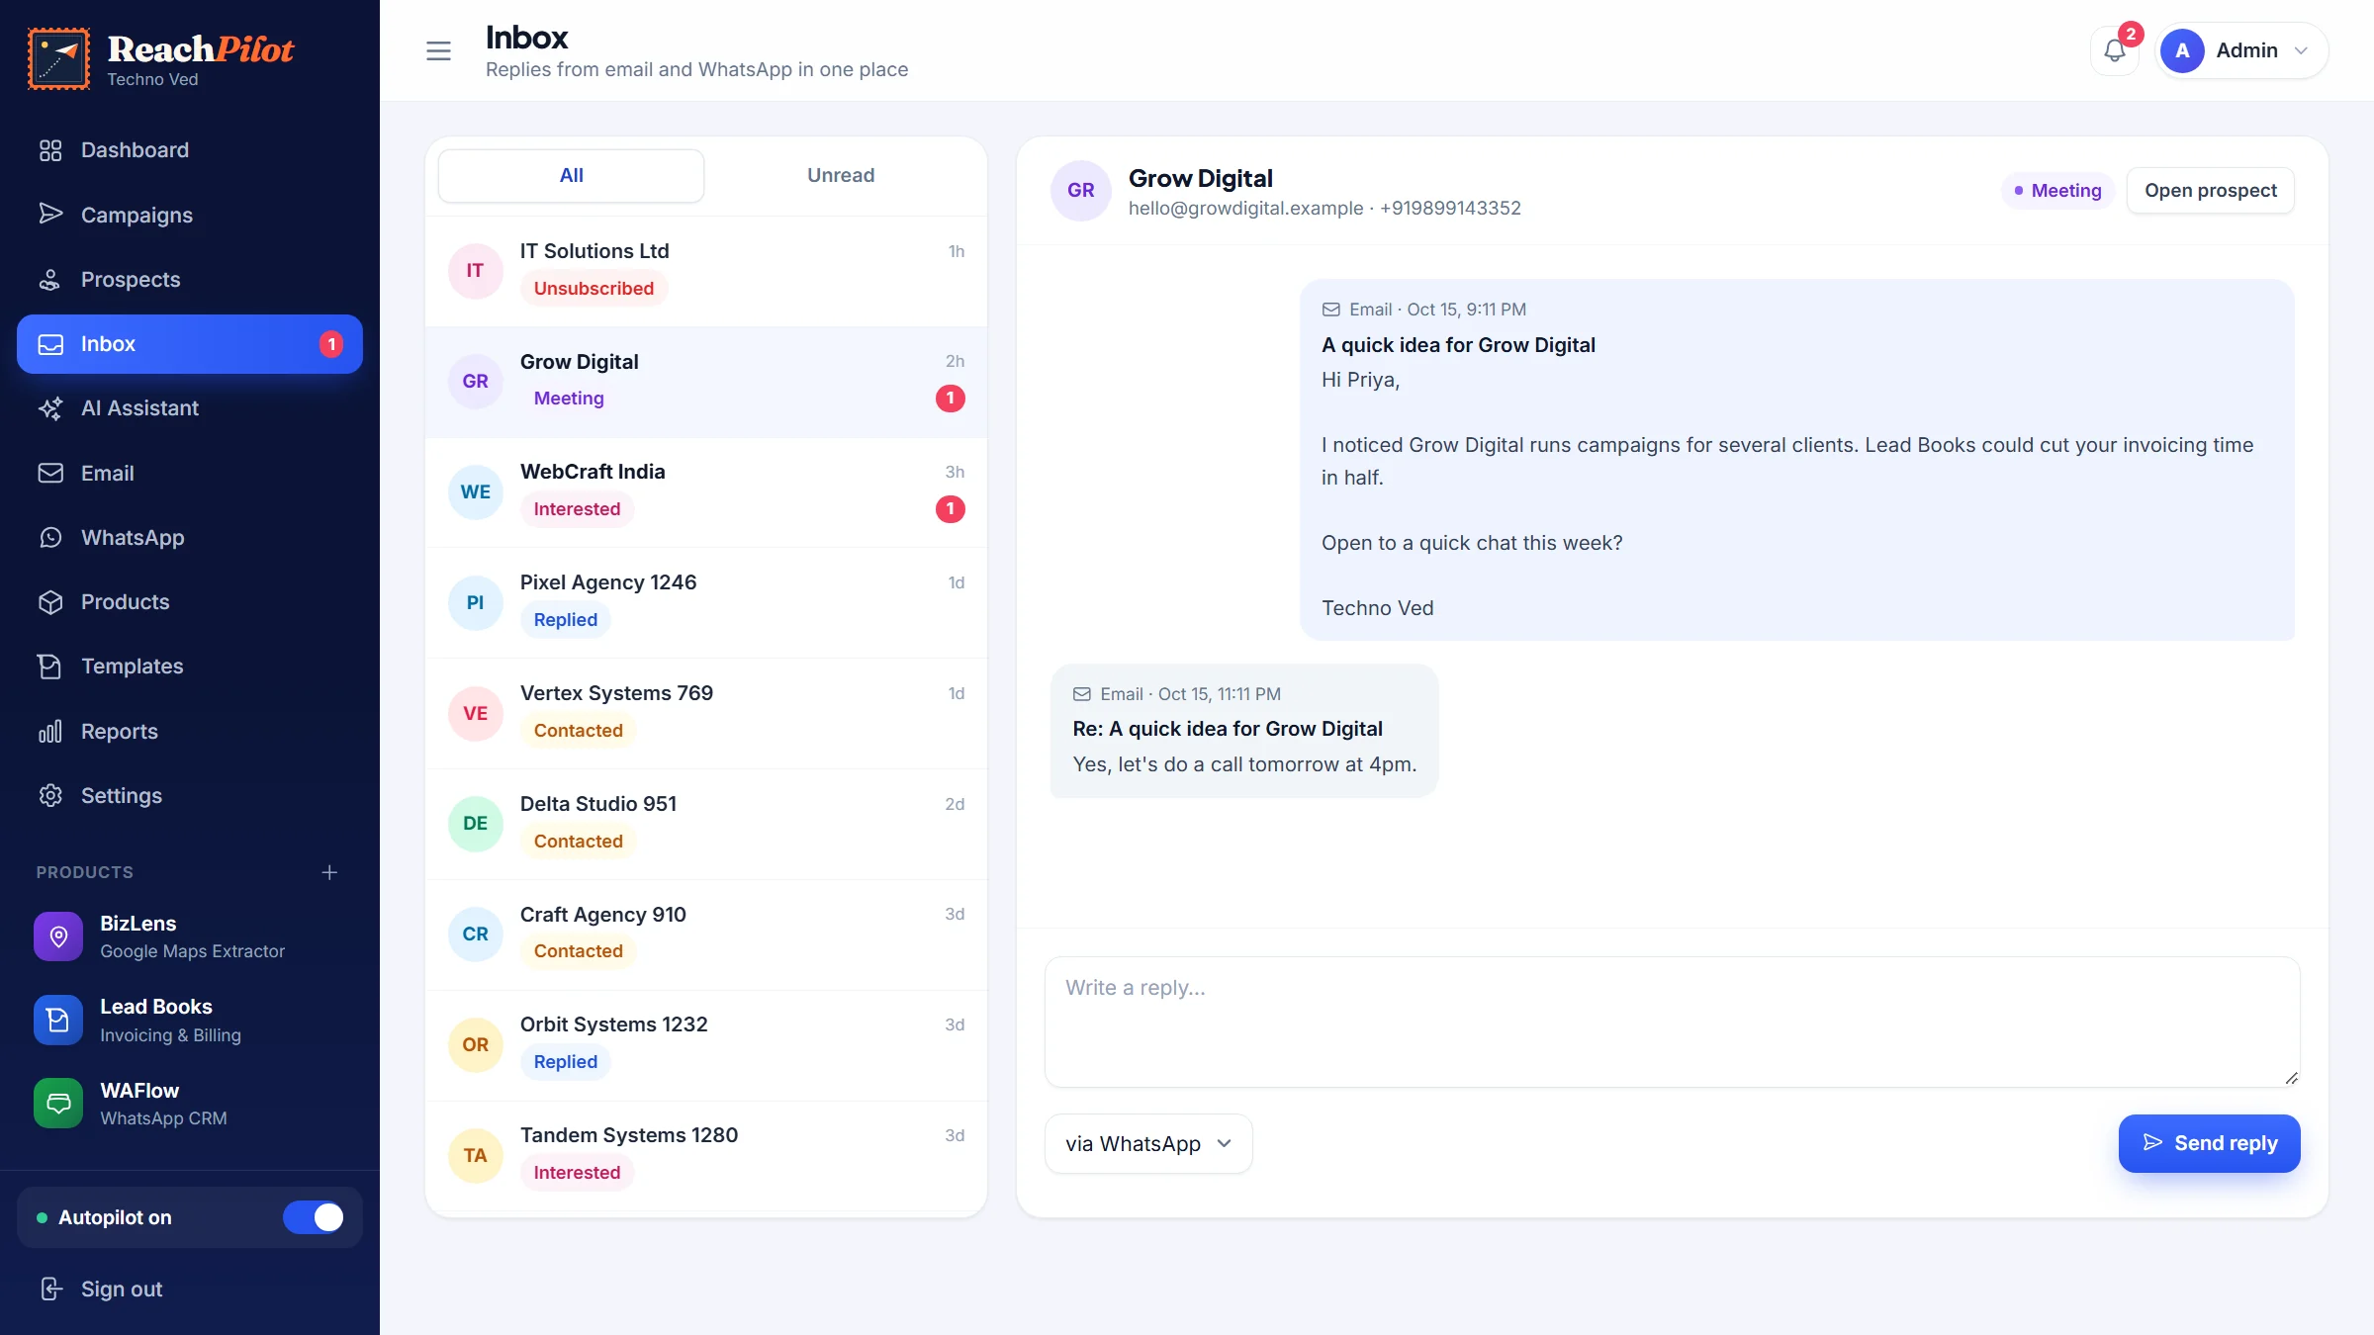Open WebCraft India conversation

pos(706,491)
